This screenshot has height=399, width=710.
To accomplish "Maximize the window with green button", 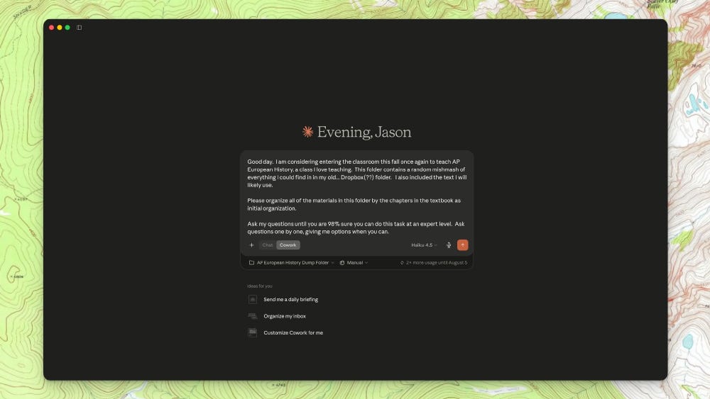I will pos(67,28).
